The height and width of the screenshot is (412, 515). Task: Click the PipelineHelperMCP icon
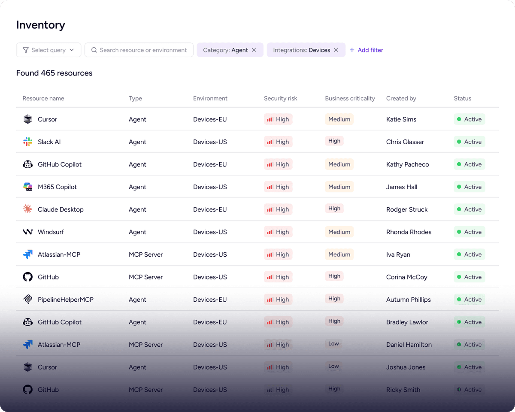click(27, 300)
